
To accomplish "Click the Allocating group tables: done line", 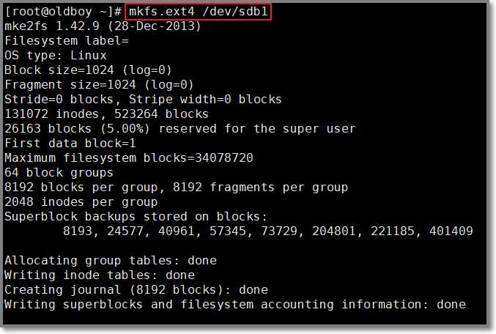I will point(111,261).
